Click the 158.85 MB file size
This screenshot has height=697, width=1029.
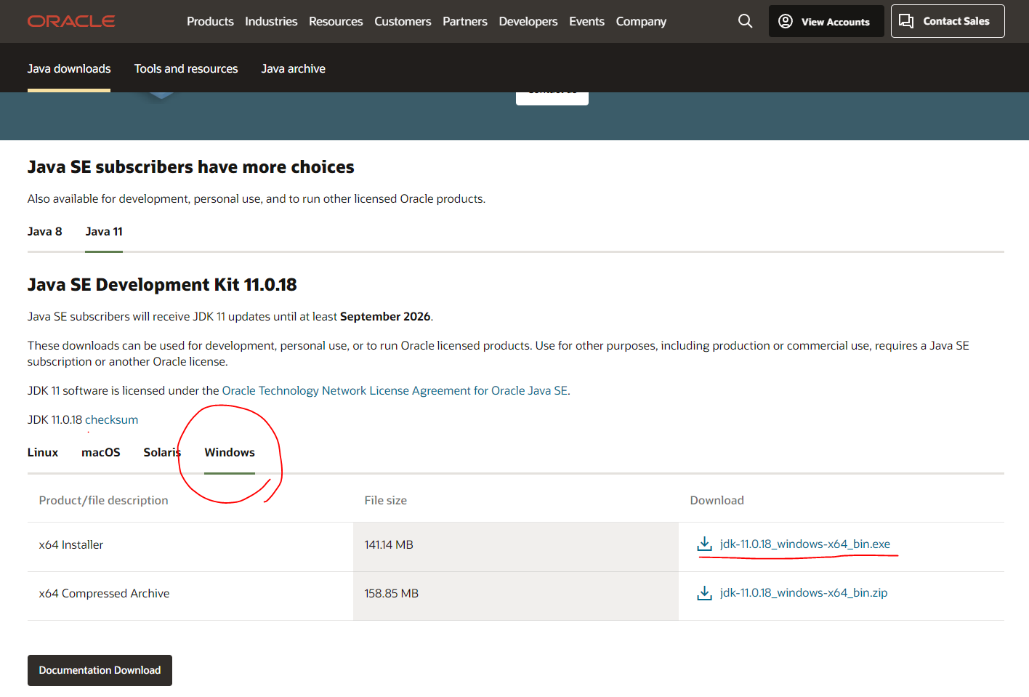(x=392, y=593)
